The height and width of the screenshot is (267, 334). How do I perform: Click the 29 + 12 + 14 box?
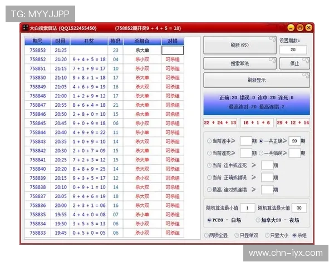coord(293,122)
